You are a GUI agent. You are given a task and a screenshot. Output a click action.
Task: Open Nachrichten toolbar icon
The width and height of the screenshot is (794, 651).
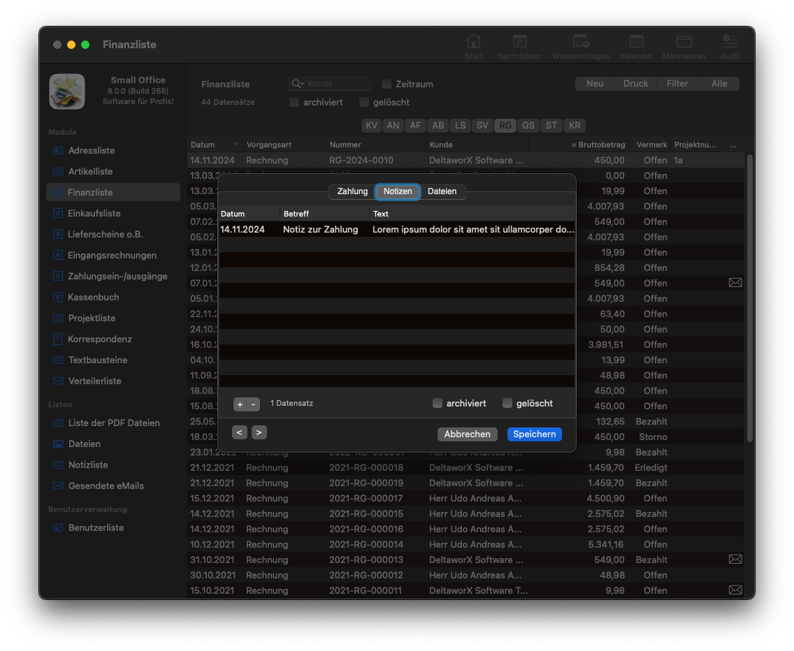tap(519, 41)
